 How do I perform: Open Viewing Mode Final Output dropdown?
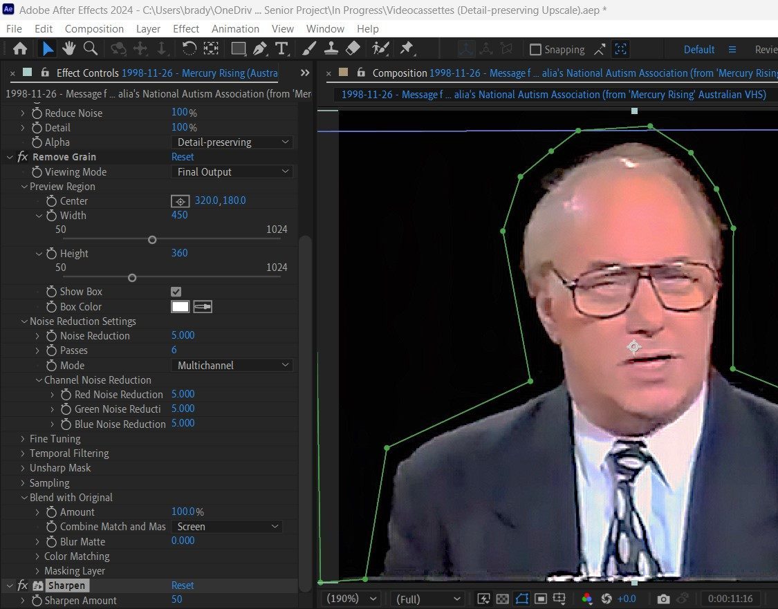pos(232,171)
